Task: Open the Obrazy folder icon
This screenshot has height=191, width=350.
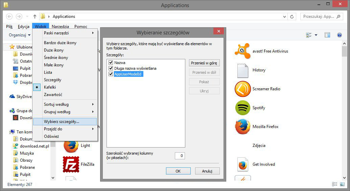Action: click(x=16, y=160)
